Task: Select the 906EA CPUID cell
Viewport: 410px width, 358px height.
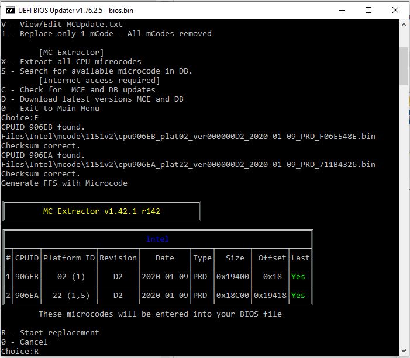Action: coord(27,296)
